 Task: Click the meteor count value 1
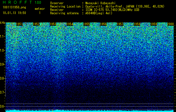coord(40,13)
